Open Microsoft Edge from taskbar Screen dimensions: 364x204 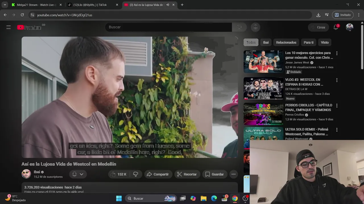[x=214, y=198]
